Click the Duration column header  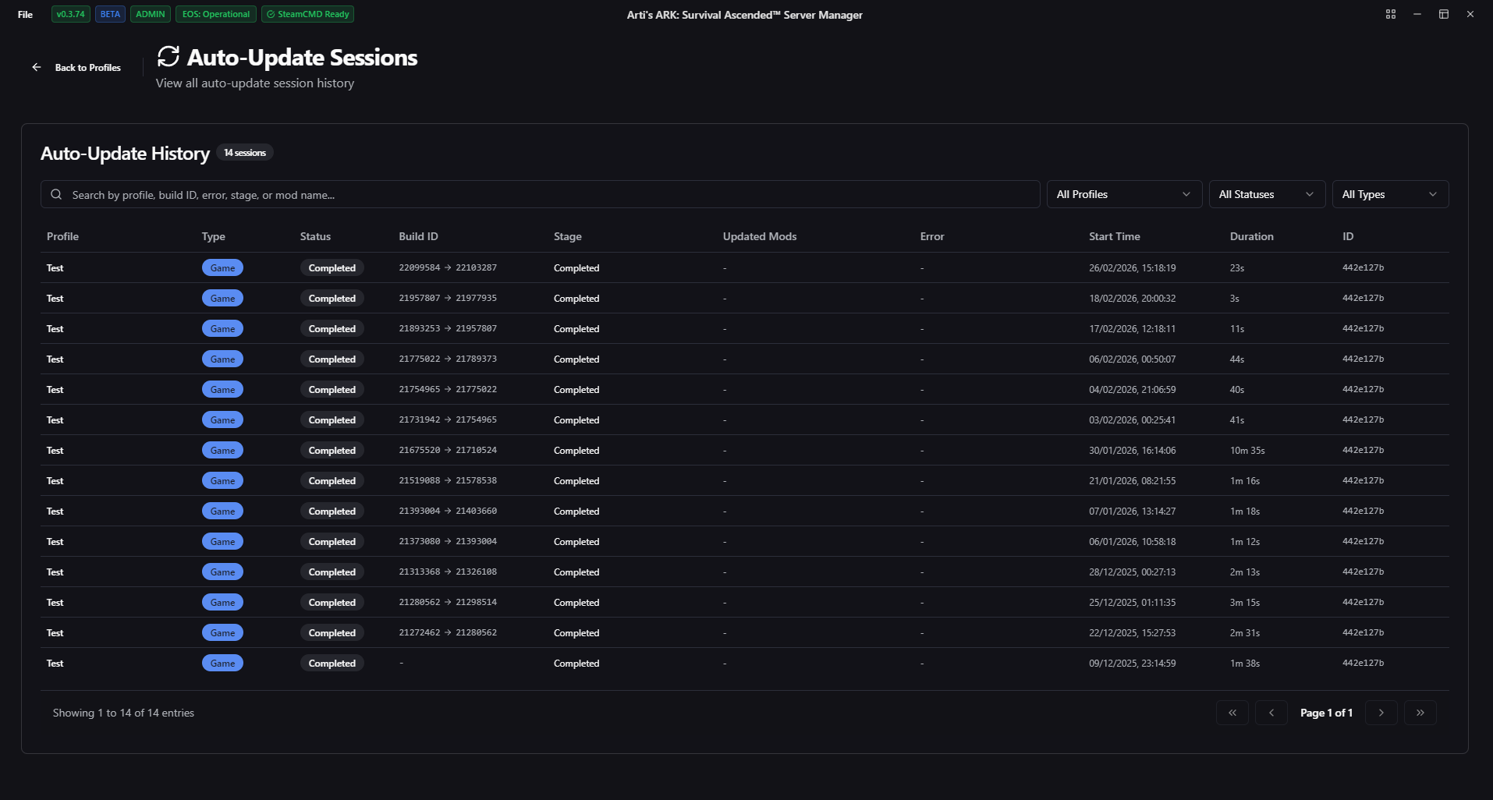[1251, 236]
